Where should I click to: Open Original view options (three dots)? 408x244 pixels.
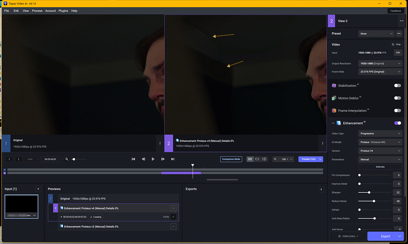(160, 143)
